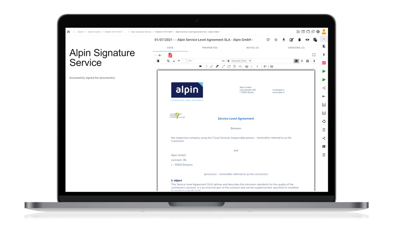Open the Automatic Zoom dropdown
The image size is (393, 226).
point(241,61)
